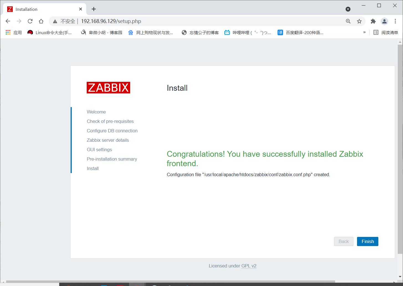Bookmark this page with the star icon
This screenshot has width=403, height=286.
click(x=359, y=21)
